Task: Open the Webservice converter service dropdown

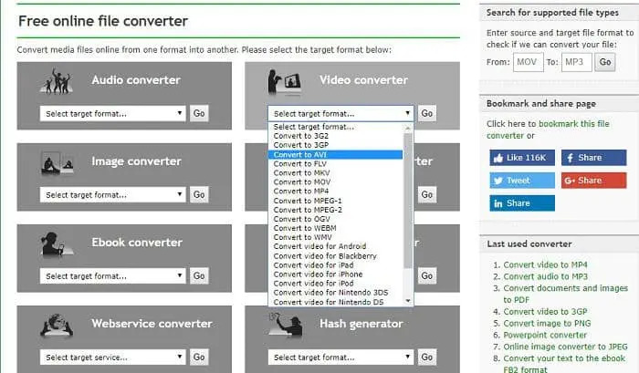Action: pyautogui.click(x=113, y=357)
